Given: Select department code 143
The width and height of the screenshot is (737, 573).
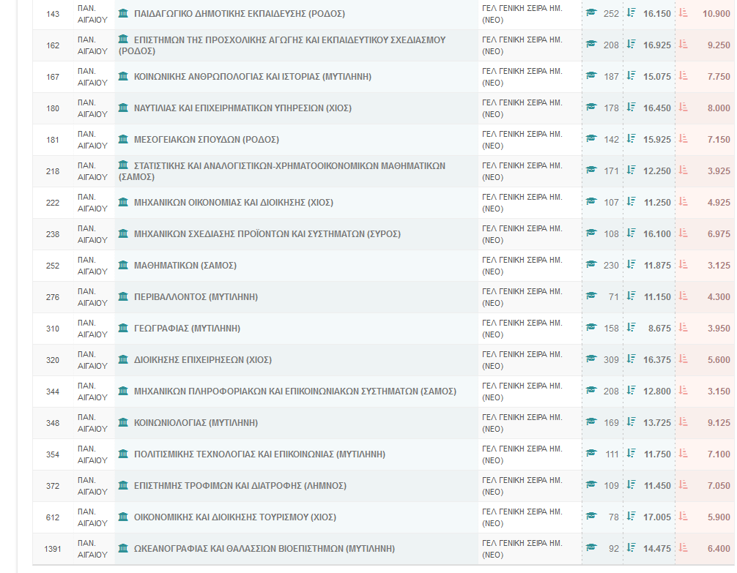Looking at the screenshot, I should click(x=53, y=14).
